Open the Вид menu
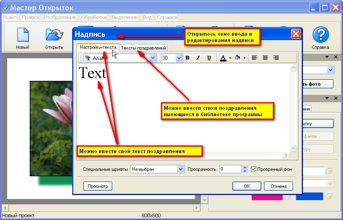The height and width of the screenshot is (220, 343). [147, 17]
